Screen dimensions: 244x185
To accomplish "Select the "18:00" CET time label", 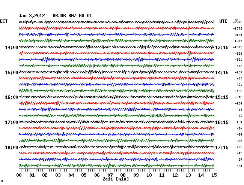I will 12,147.
